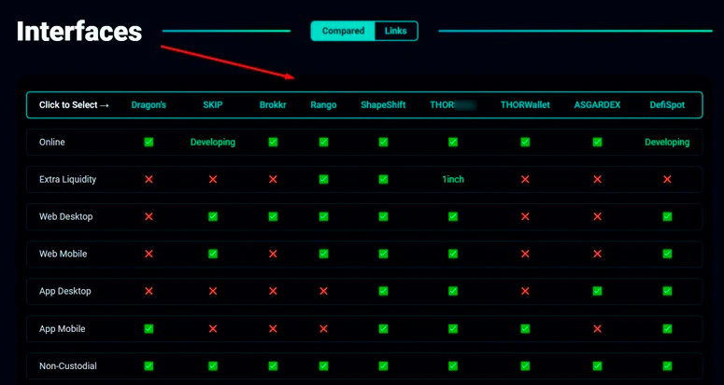Screen dimensions: 724x385
Task: Click red X for THORWallet Web Desktop
Action: 525,217
